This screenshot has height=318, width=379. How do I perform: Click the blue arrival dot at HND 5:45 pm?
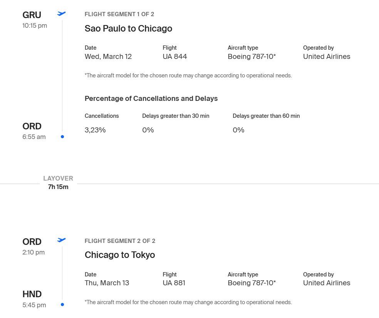(x=62, y=305)
